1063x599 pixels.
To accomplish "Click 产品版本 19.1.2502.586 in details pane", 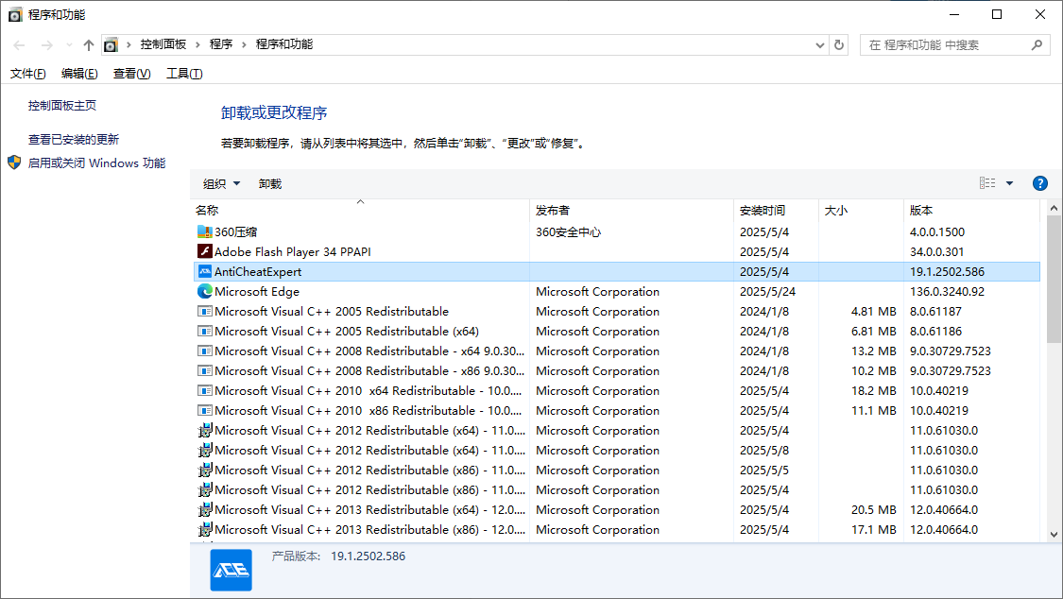I will (x=338, y=556).
